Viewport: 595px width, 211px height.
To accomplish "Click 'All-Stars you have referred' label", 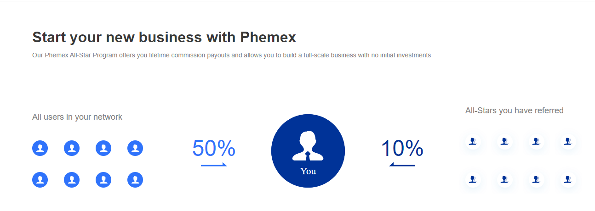I will (x=515, y=111).
